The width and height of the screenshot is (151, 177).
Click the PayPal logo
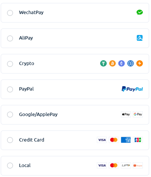(x=132, y=89)
